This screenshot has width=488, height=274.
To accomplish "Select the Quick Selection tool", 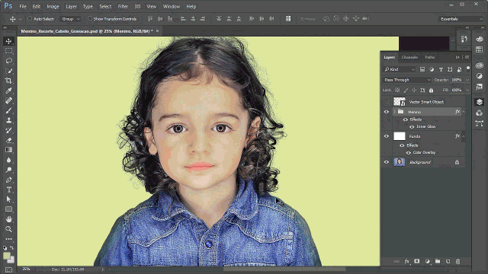I will coord(8,71).
